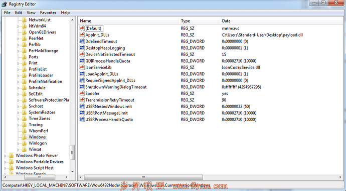This screenshot has width=346, height=191.
Task: Click the DWORD icon beside ShutdownWarningDialogTimeout
Action: pyautogui.click(x=82, y=86)
